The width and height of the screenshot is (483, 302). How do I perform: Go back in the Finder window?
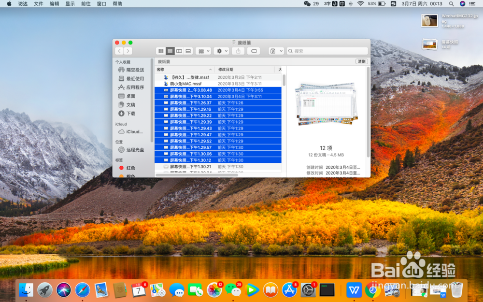pyautogui.click(x=119, y=51)
